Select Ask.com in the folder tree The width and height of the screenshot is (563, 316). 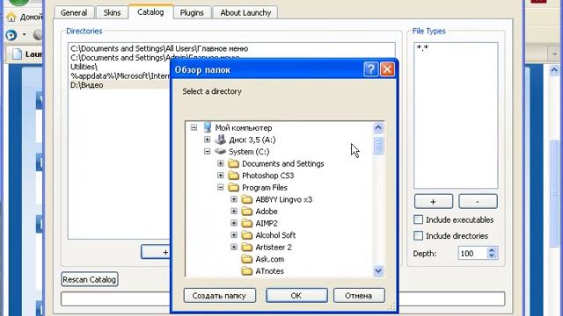[x=270, y=259]
